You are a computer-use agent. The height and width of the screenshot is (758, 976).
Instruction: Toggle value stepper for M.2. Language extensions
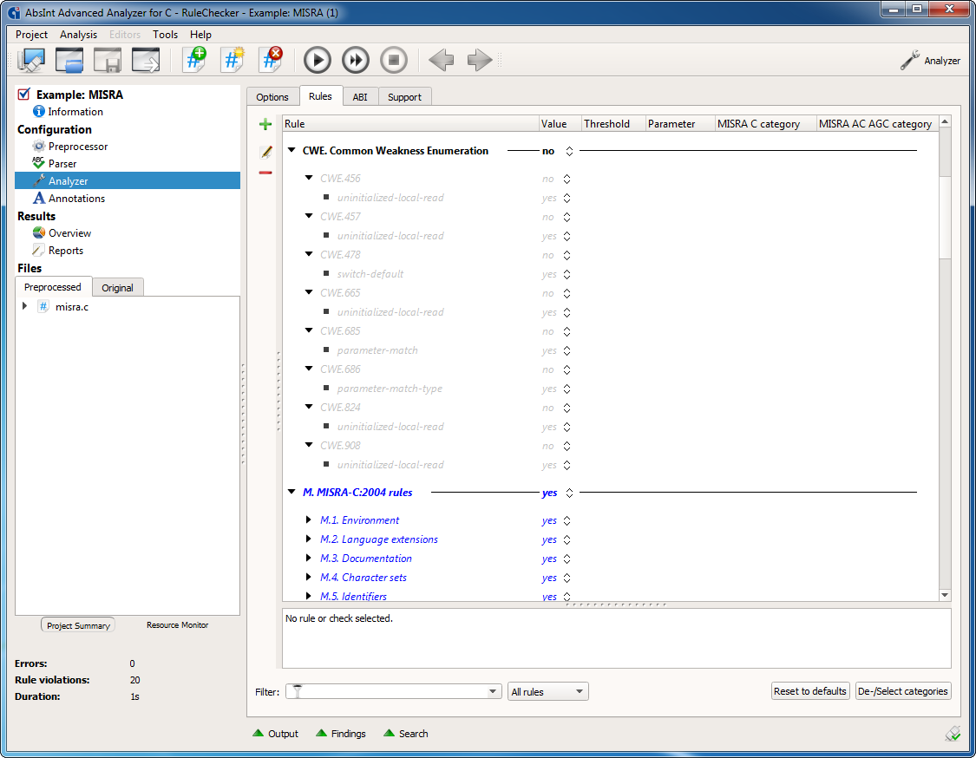click(x=567, y=540)
